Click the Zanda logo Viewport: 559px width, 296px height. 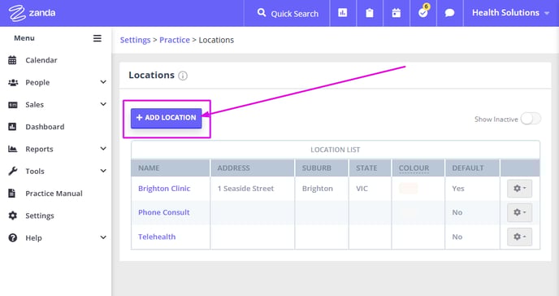click(32, 13)
